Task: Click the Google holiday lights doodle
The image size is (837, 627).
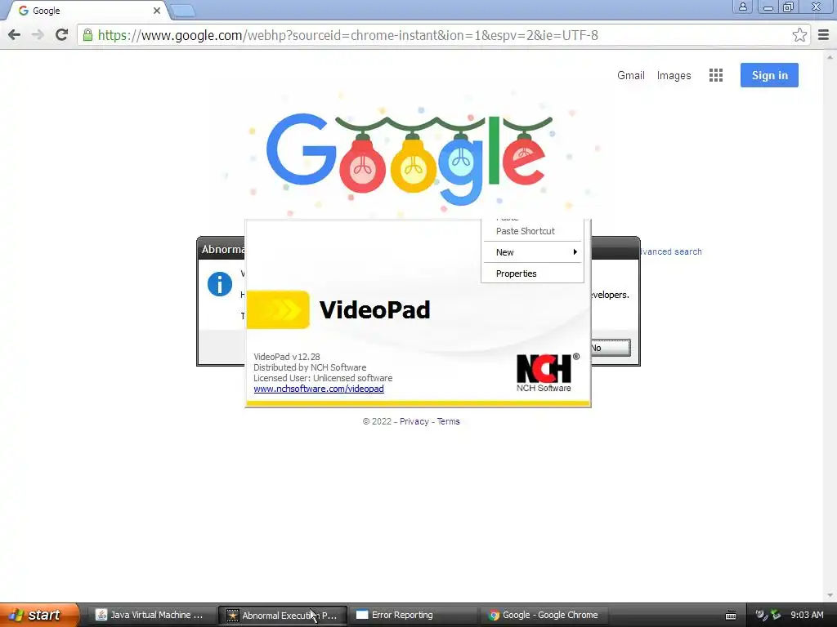Action: [x=409, y=159]
